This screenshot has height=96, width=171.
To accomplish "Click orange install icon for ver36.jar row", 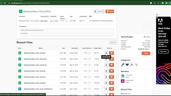I will coord(111,83).
